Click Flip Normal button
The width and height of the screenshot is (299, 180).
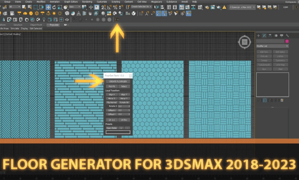pyautogui.click(x=112, y=102)
